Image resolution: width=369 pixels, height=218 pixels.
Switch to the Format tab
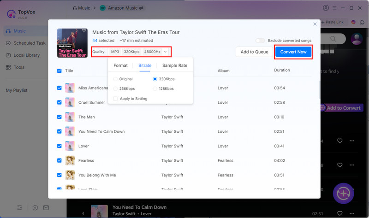(120, 65)
